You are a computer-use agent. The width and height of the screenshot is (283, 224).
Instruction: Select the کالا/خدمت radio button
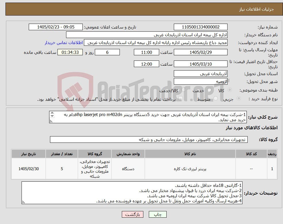pyautogui.click(x=184, y=90)
